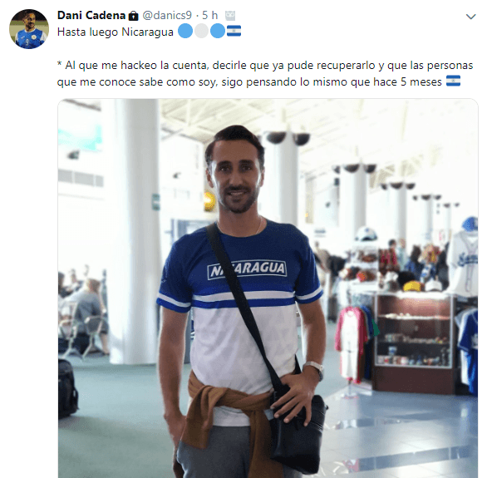487x478 pixels.
Task: Click the souvenir shop display case
Action: coord(413,342)
